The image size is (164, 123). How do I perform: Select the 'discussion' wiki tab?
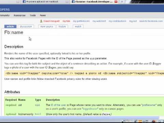(26, 26)
